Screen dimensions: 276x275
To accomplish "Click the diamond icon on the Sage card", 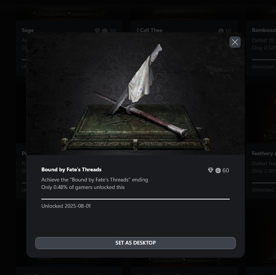I will (x=97, y=30).
